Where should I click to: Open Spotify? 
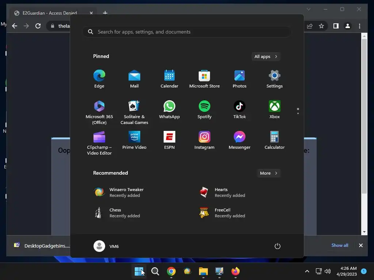coord(205,109)
